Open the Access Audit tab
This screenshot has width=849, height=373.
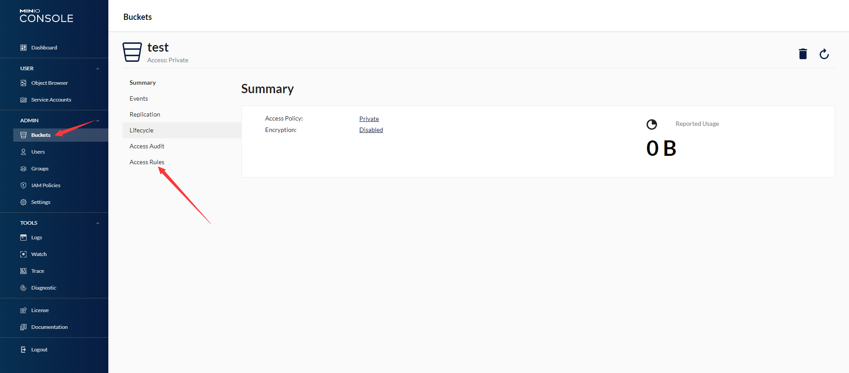click(182, 146)
